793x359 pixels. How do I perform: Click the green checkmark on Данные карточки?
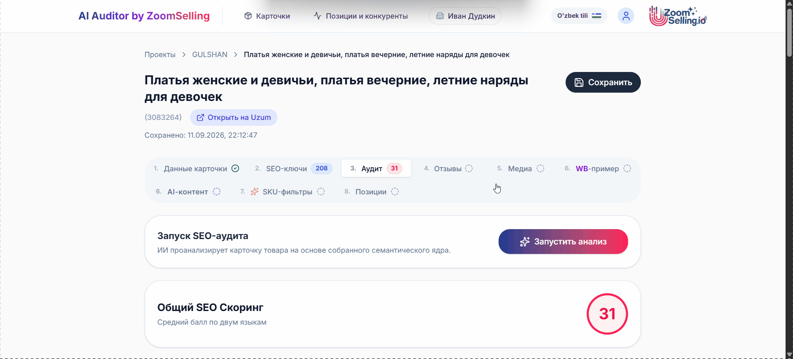click(x=235, y=168)
